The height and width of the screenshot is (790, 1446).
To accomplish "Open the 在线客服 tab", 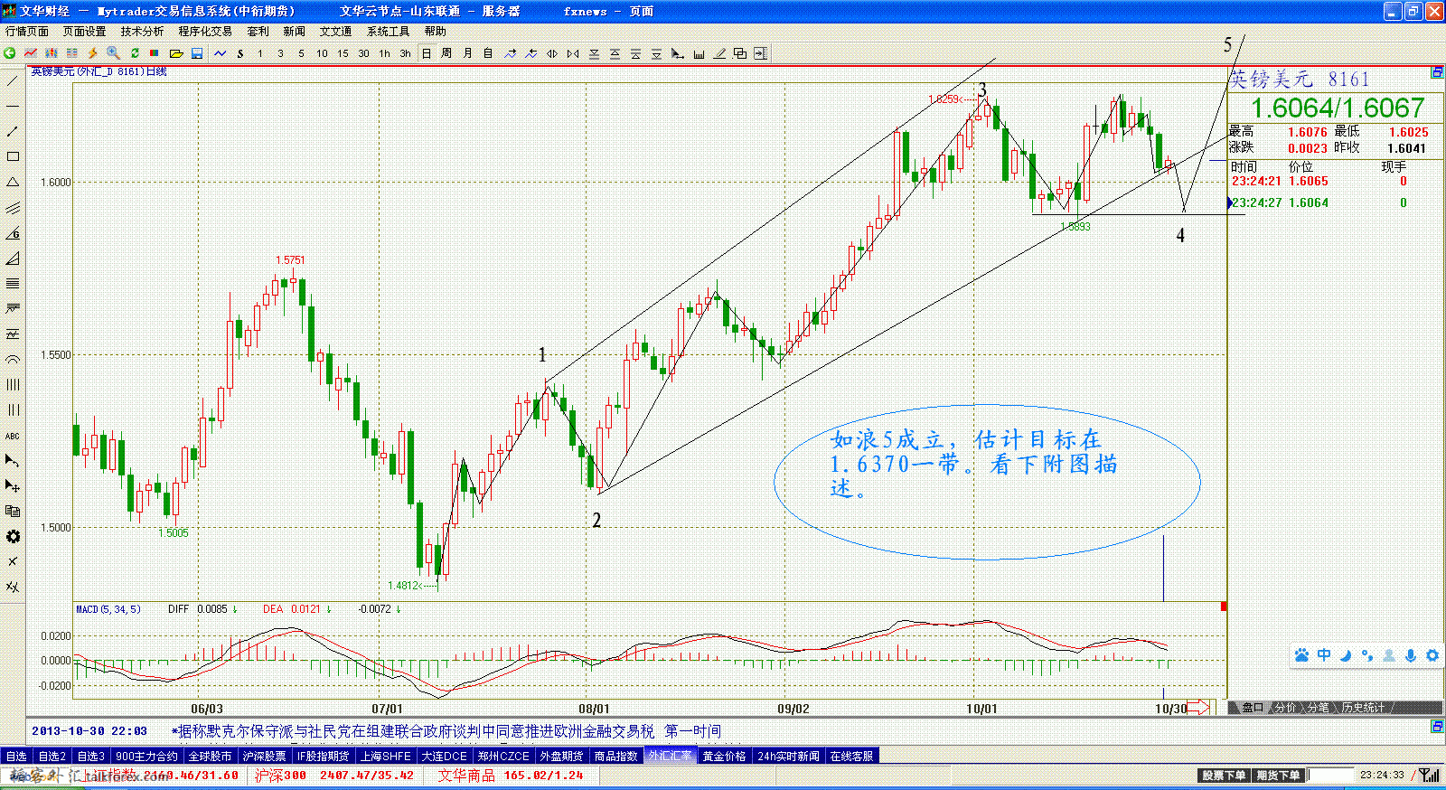I will pyautogui.click(x=851, y=756).
